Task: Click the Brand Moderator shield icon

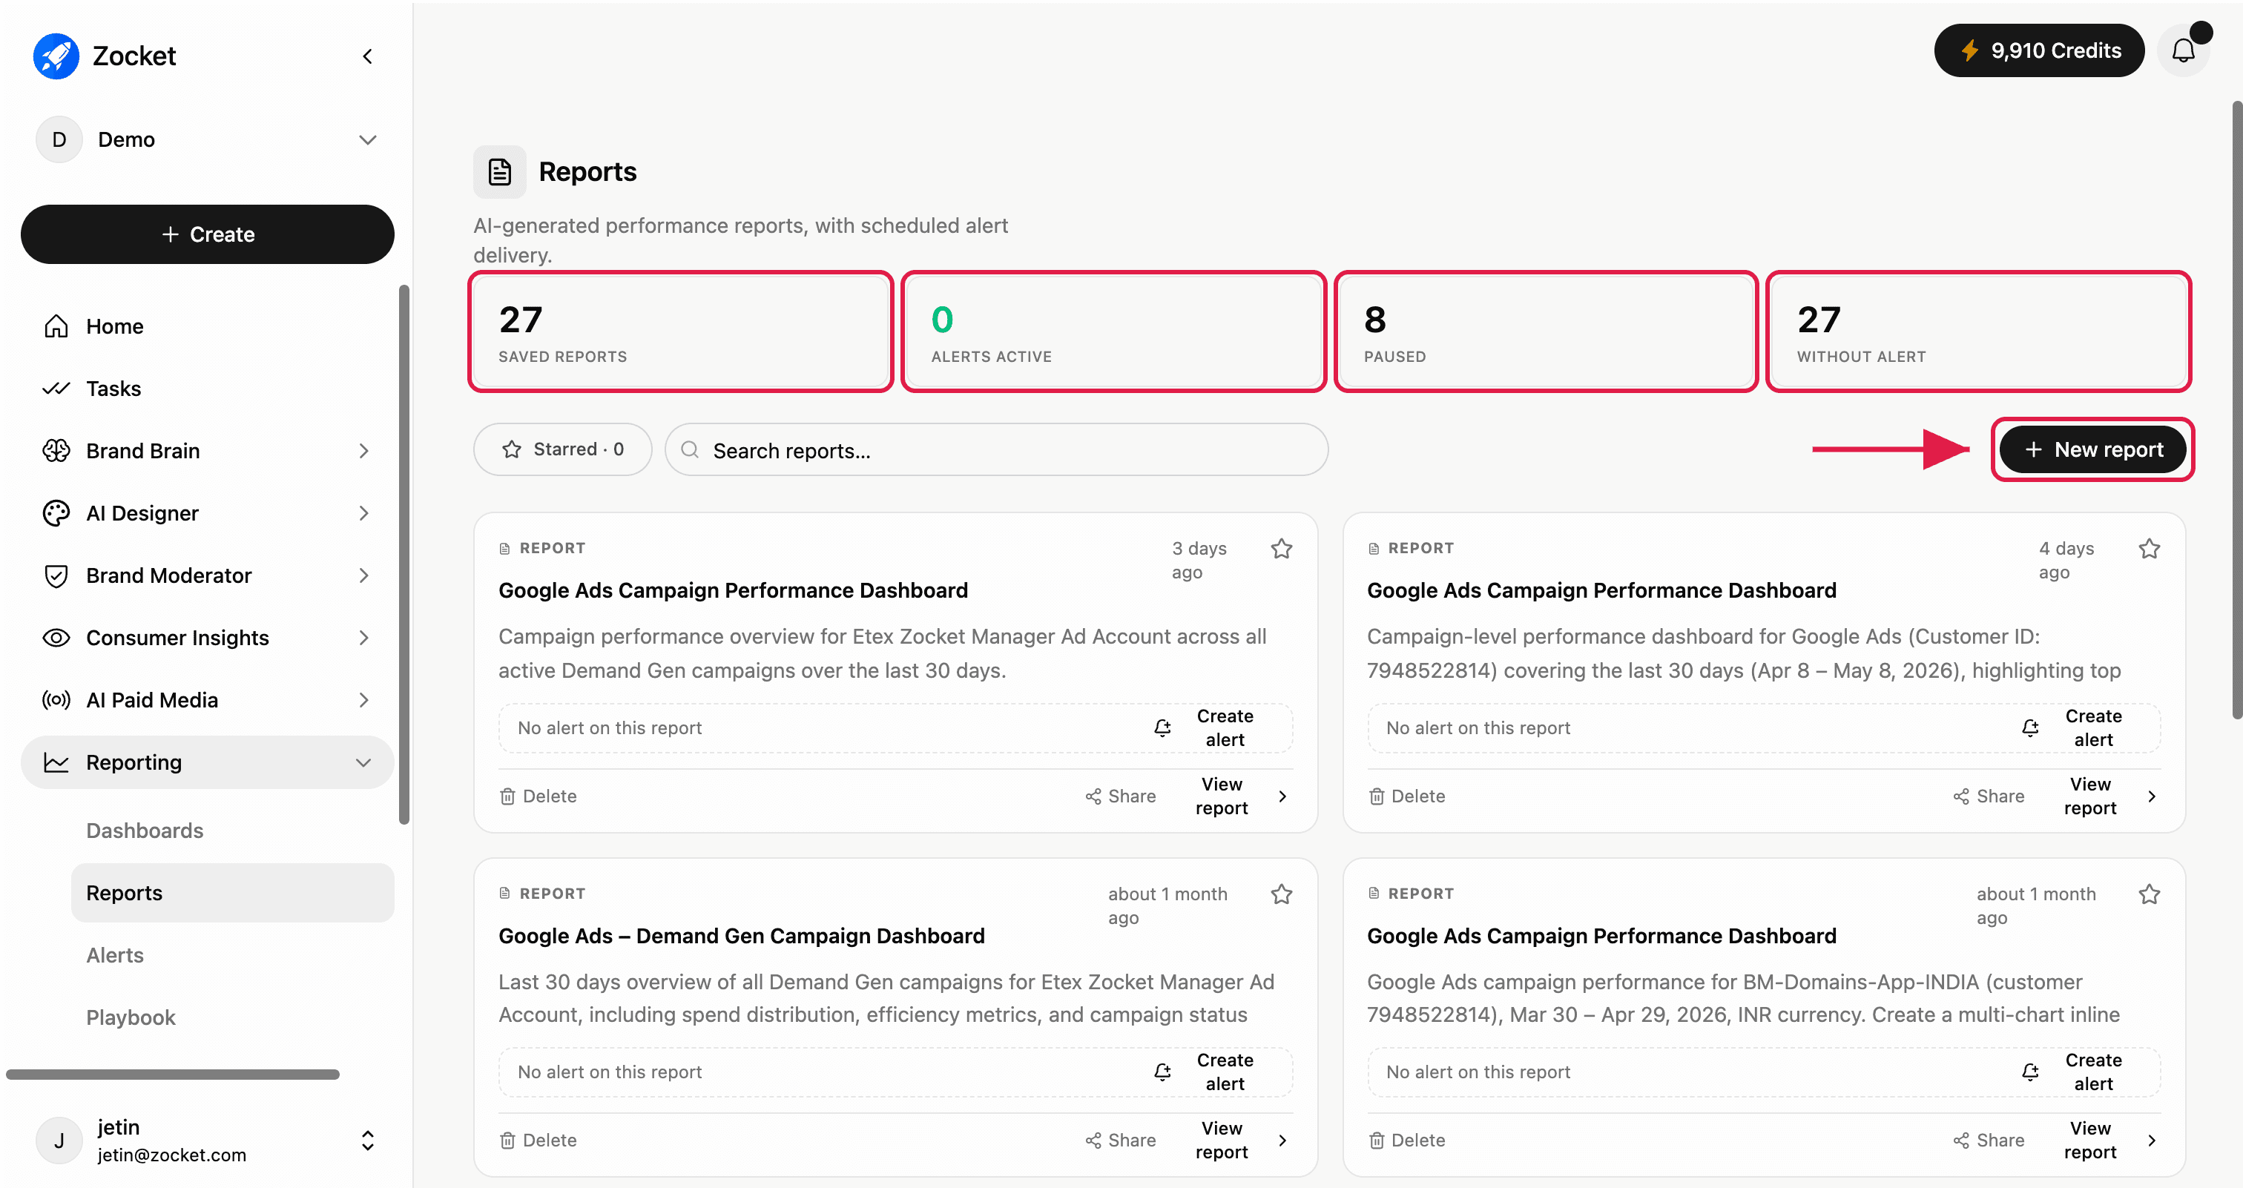Action: point(56,575)
